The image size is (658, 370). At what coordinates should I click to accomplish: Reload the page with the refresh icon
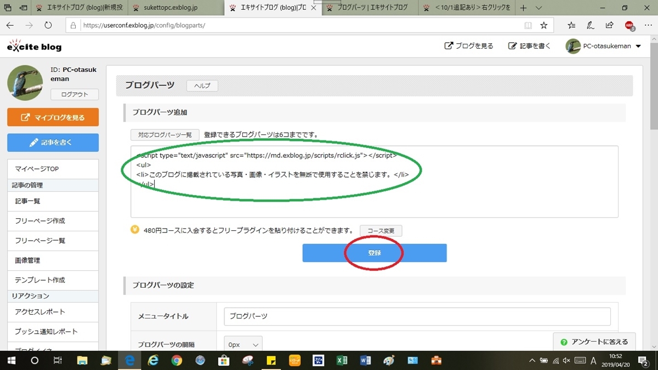click(48, 25)
